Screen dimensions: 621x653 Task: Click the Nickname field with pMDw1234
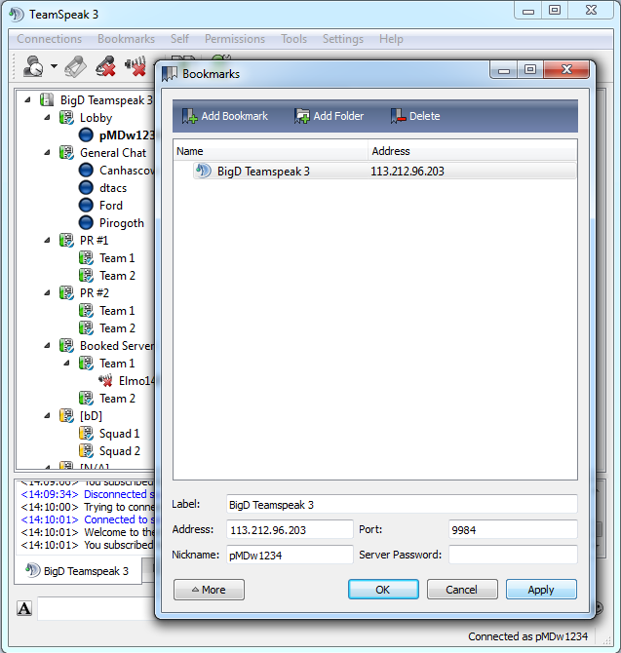click(x=290, y=555)
